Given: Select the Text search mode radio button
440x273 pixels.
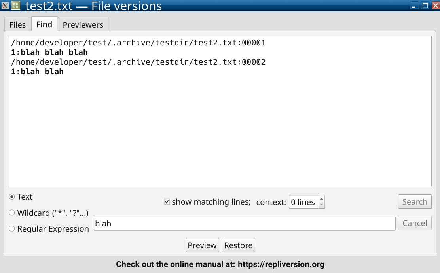Looking at the screenshot, I should click(12, 197).
